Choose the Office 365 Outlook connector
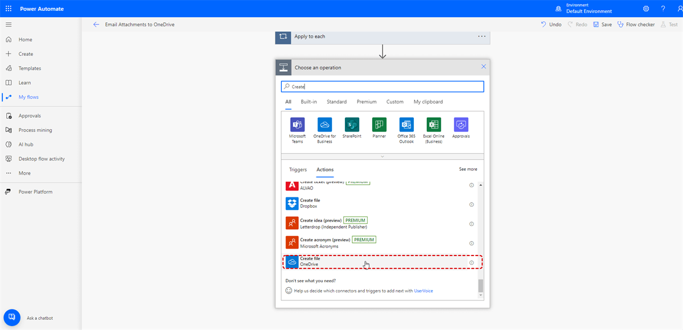683x330 pixels. pyautogui.click(x=406, y=130)
